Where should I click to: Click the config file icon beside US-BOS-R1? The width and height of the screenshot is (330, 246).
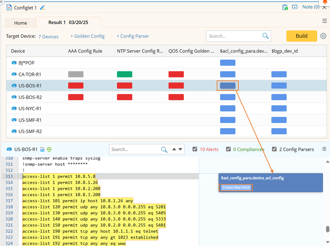[43, 150]
